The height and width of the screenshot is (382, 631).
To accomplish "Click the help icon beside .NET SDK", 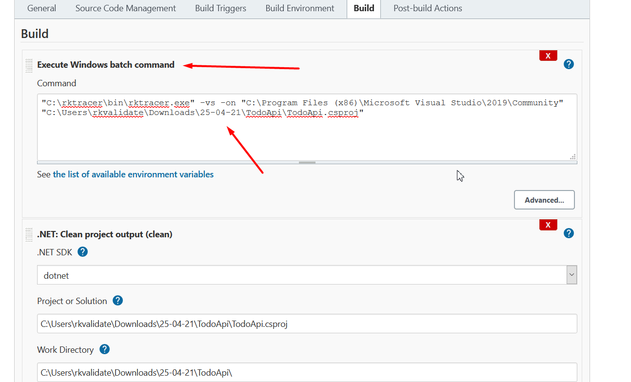I will point(82,252).
